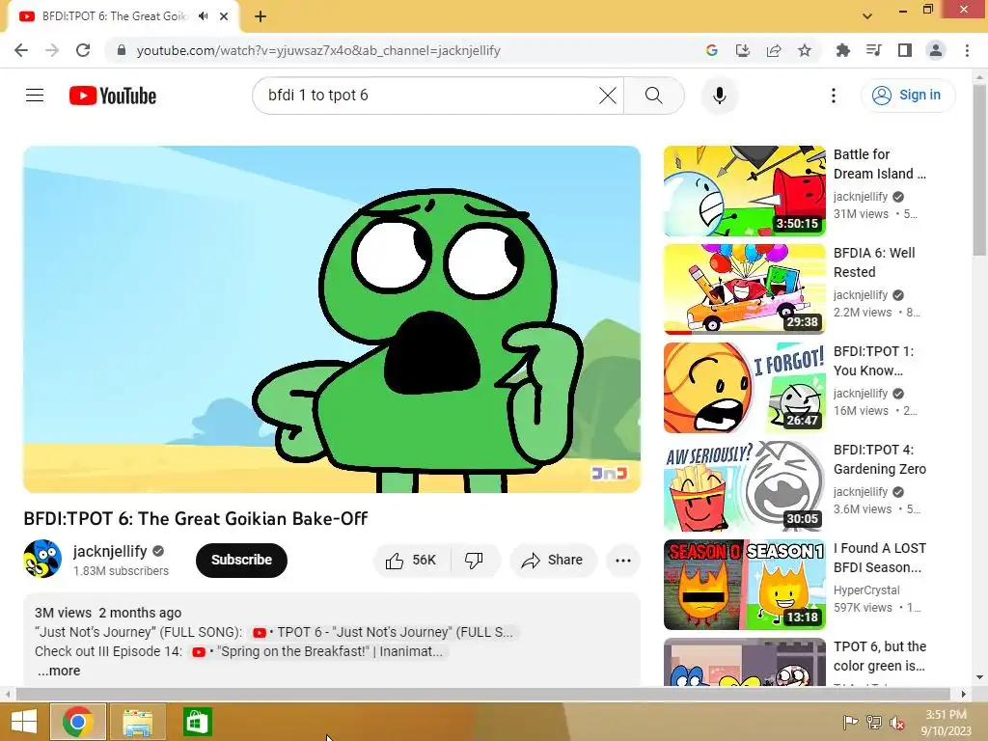Viewport: 988px width, 741px height.
Task: Click Chrome icon in taskbar
Action: click(78, 722)
